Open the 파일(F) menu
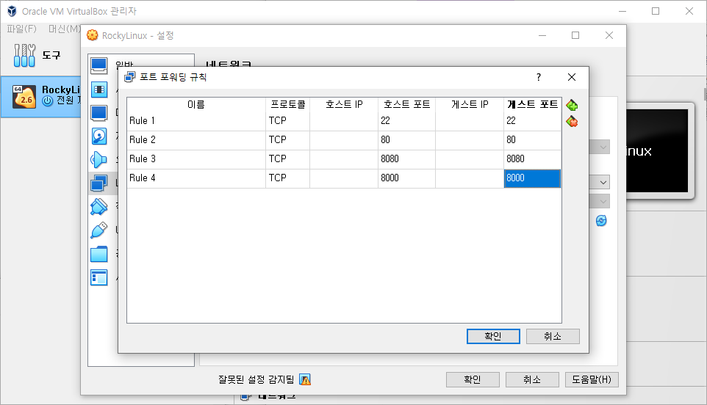The height and width of the screenshot is (405, 707). (x=21, y=29)
